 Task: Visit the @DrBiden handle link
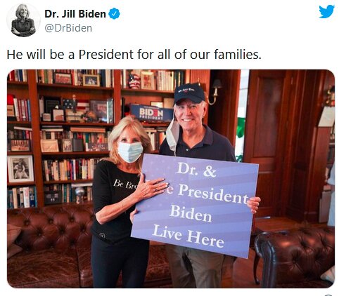click(68, 28)
